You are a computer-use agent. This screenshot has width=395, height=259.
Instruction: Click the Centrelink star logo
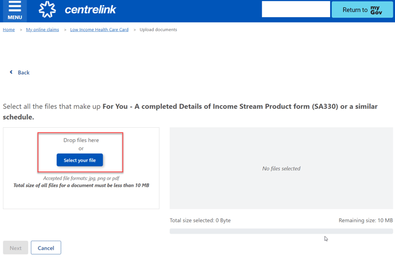(47, 10)
